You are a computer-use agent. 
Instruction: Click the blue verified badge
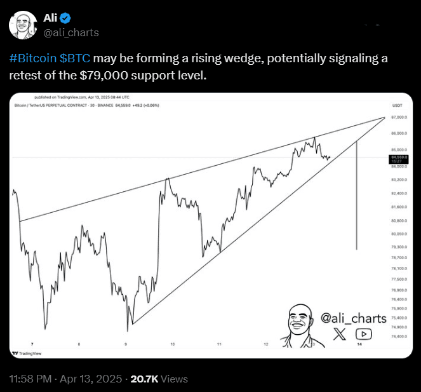(65, 18)
